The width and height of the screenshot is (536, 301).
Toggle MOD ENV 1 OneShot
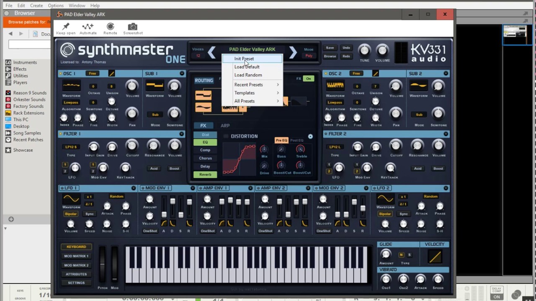tap(150, 231)
